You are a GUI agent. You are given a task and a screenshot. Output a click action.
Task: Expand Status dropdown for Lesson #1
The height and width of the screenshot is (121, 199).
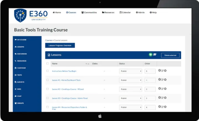point(130,80)
